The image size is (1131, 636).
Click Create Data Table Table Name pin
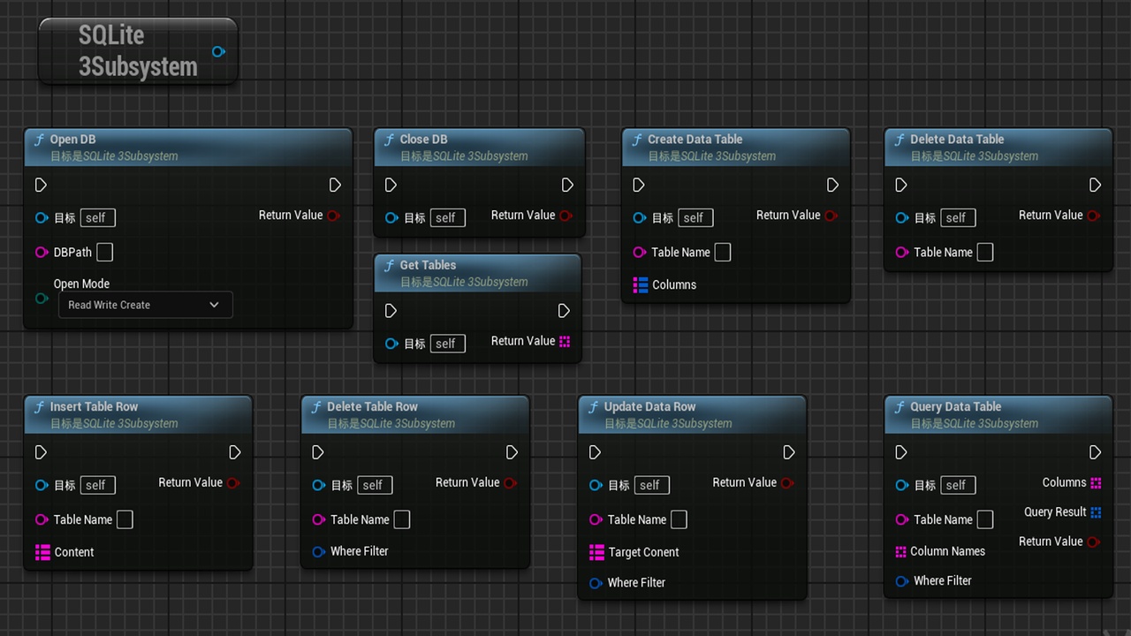(x=640, y=253)
